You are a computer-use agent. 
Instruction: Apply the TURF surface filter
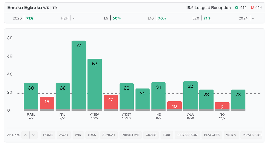(x=167, y=135)
